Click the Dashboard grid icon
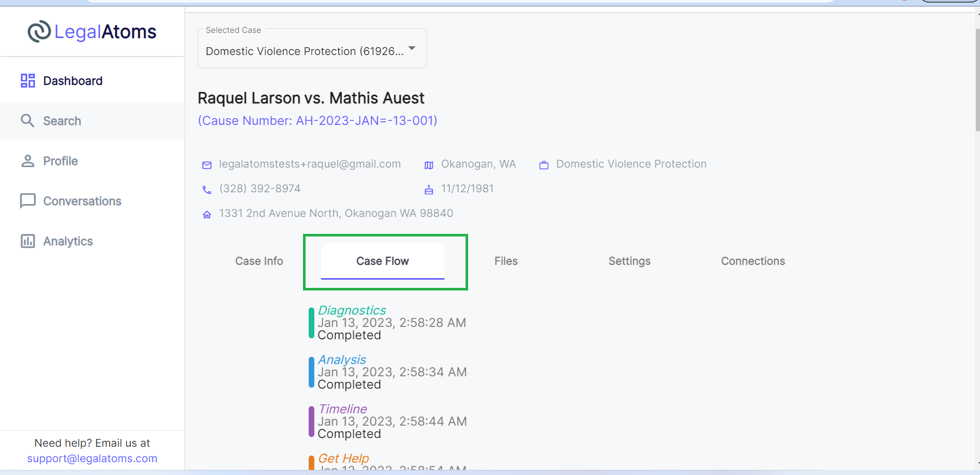 (28, 81)
